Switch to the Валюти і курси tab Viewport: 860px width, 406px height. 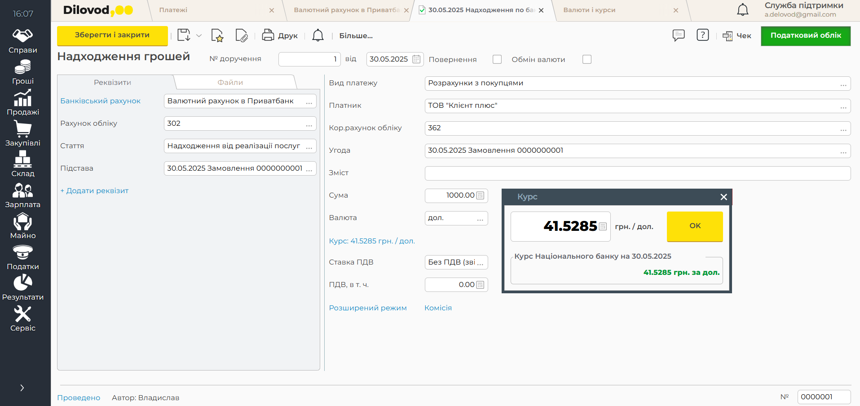click(589, 10)
